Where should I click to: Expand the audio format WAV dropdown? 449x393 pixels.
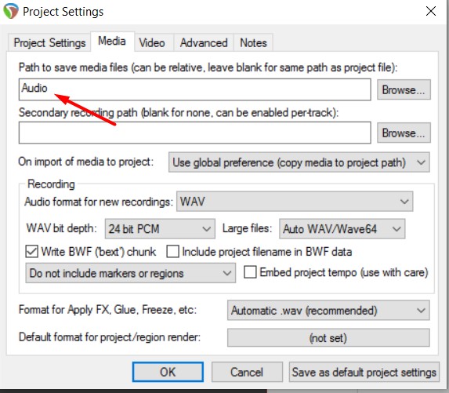click(295, 202)
